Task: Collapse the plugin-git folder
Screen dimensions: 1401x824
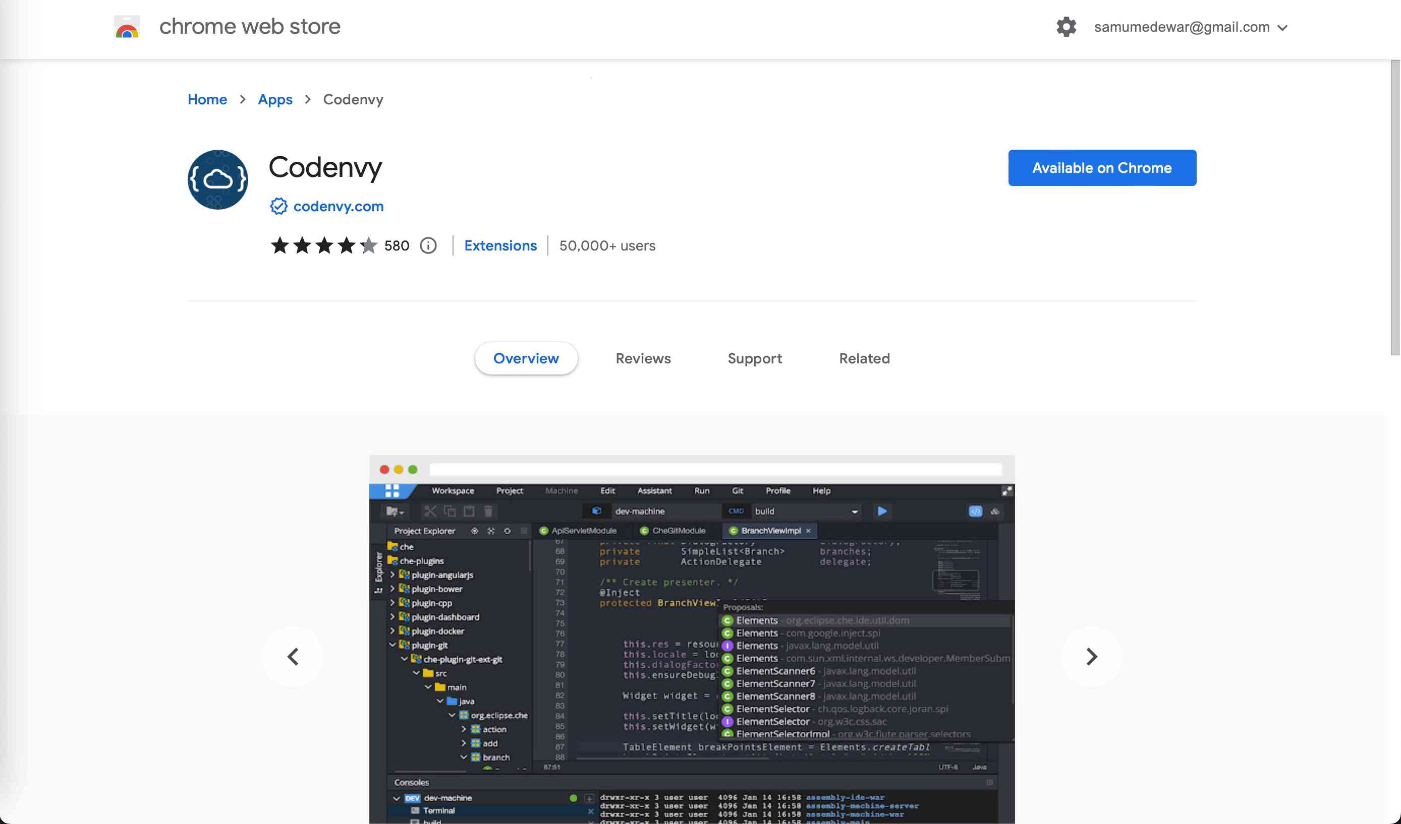Action: click(x=393, y=645)
